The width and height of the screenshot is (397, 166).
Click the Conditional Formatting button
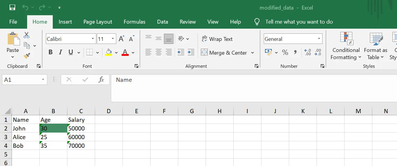pyautogui.click(x=346, y=46)
